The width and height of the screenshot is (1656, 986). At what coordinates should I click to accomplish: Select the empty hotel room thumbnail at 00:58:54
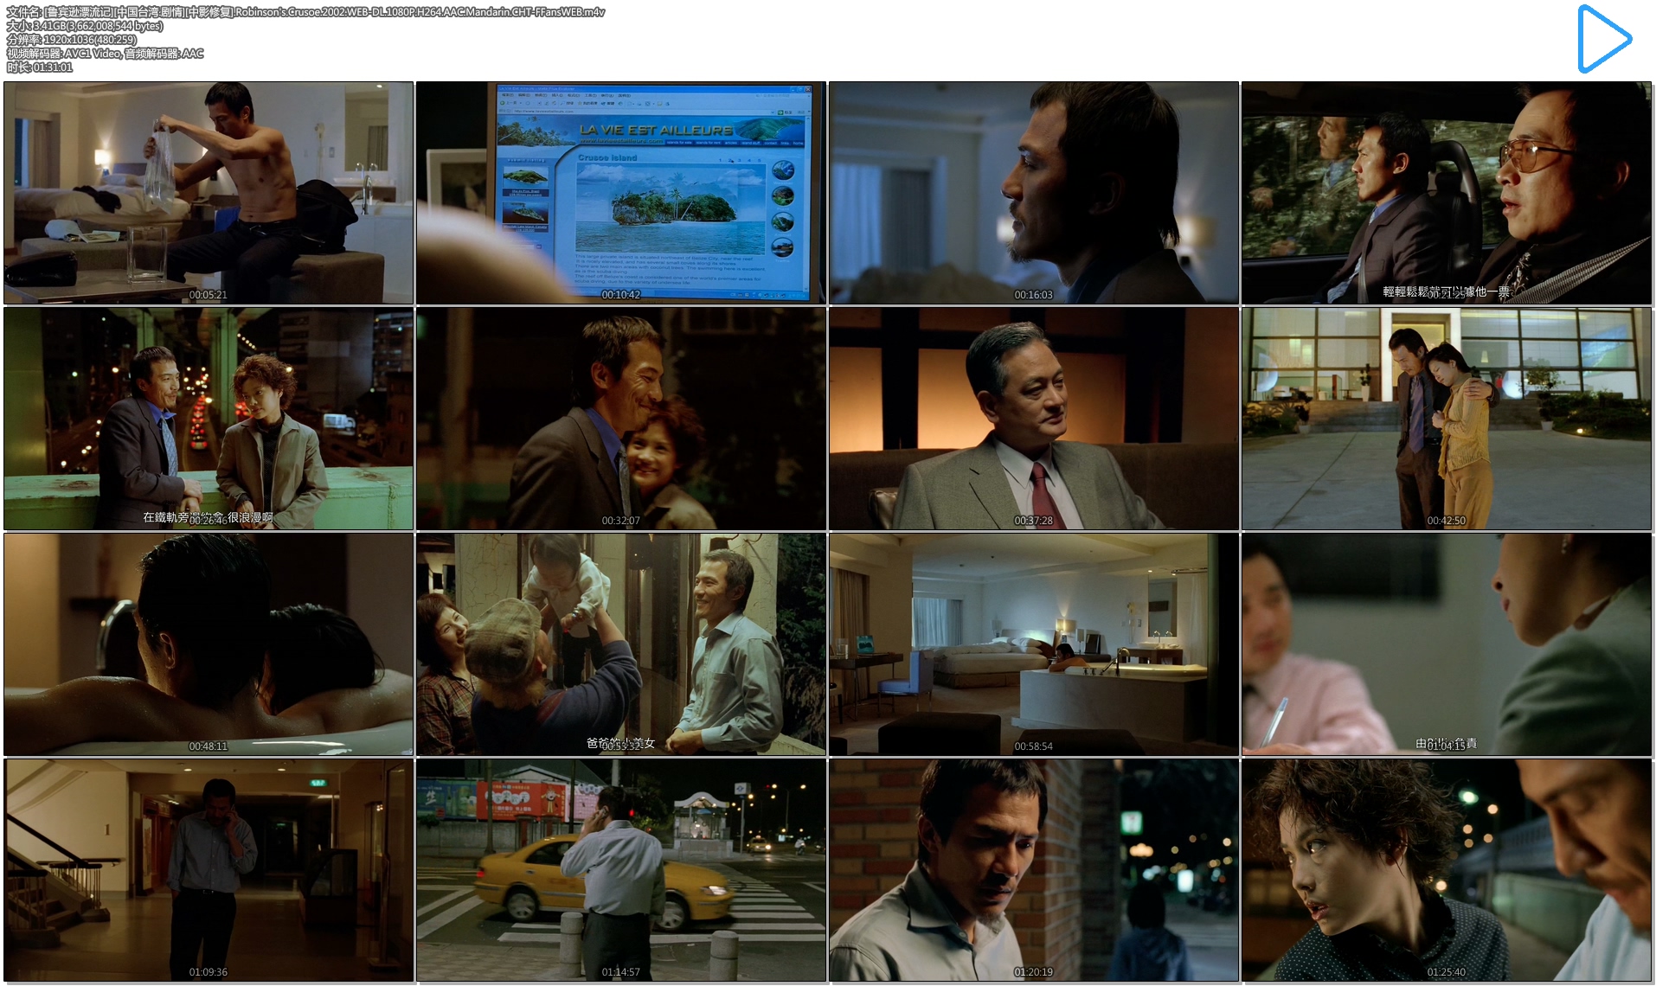pos(1034,644)
